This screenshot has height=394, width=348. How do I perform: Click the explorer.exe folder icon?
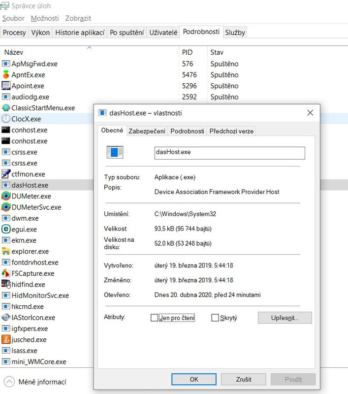tap(6, 251)
